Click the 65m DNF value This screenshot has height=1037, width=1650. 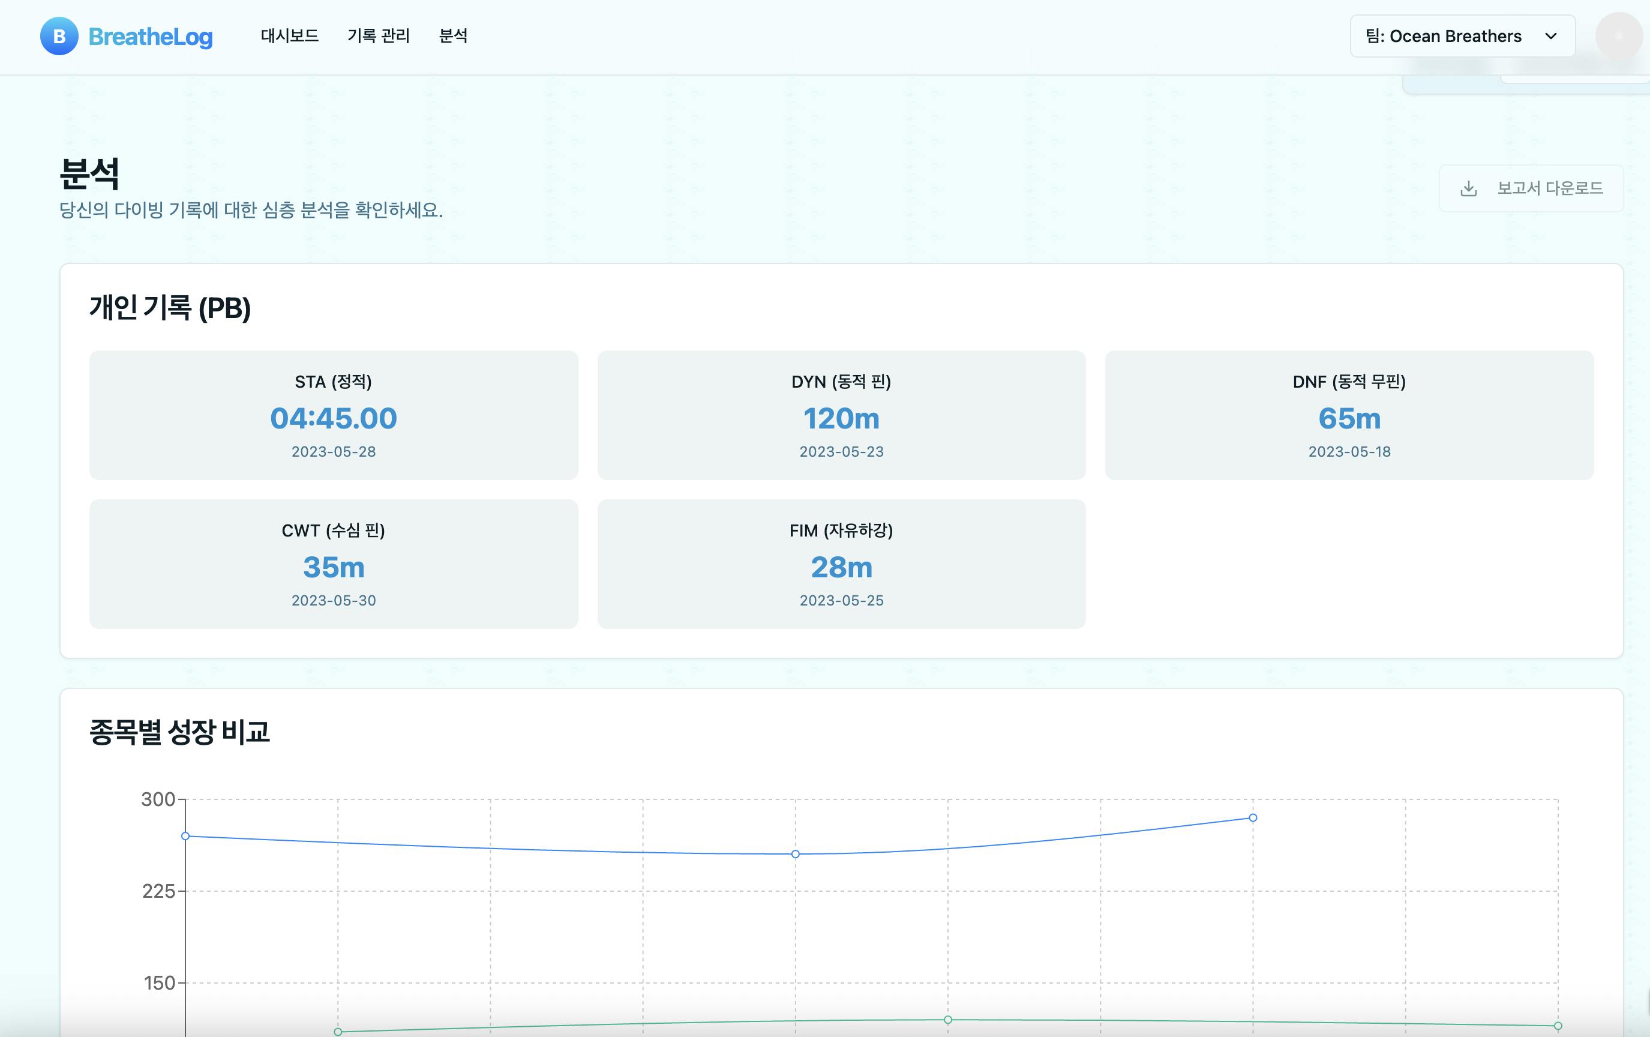[x=1349, y=418]
